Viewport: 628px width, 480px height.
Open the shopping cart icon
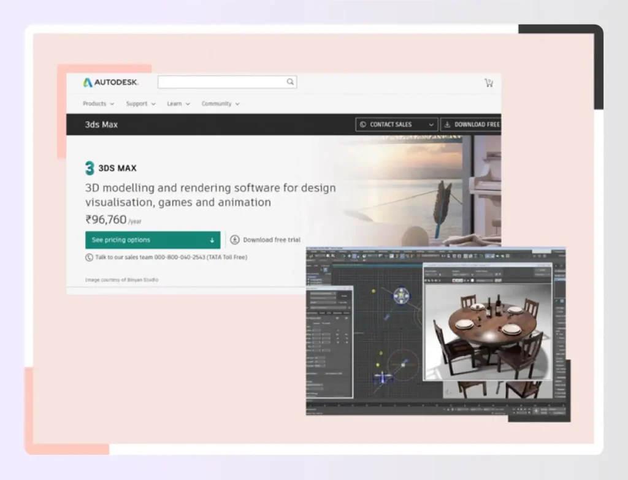click(489, 83)
